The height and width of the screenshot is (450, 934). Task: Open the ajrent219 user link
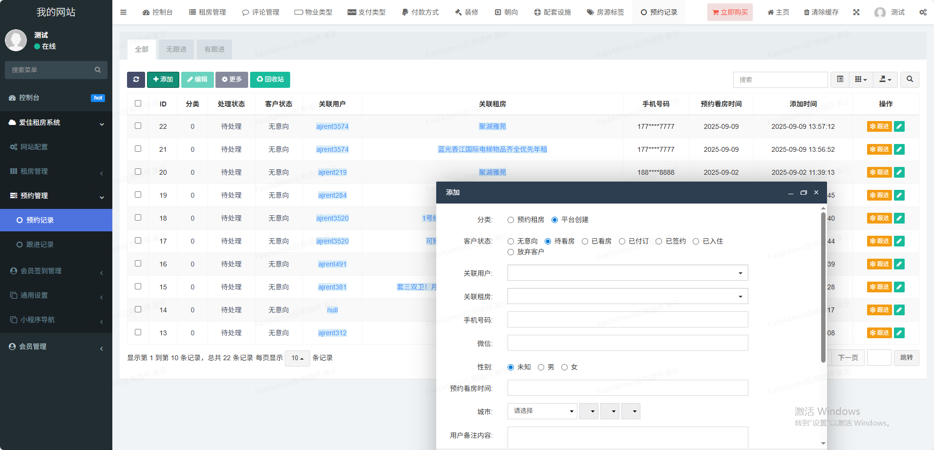click(332, 172)
